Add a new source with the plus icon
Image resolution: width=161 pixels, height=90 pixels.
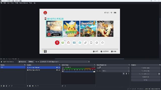(x=27, y=86)
